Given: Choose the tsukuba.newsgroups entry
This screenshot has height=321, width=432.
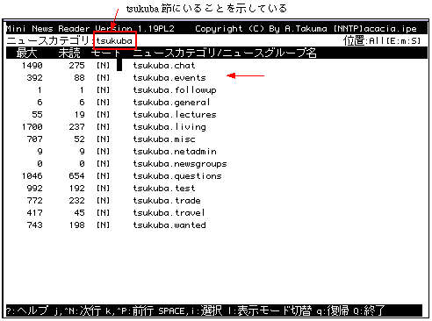Looking at the screenshot, I should coord(180,163).
